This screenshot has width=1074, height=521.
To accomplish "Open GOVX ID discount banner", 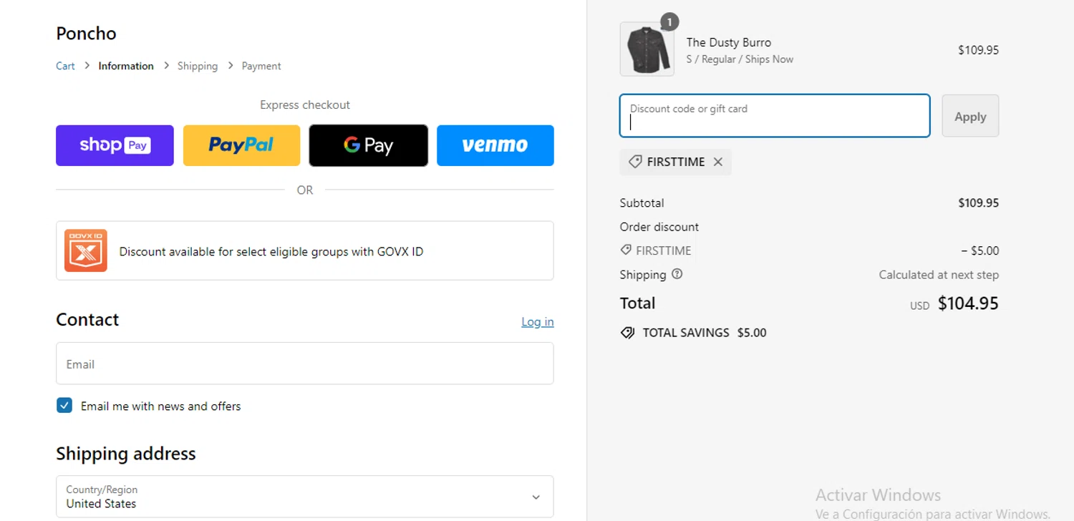I will 304,250.
